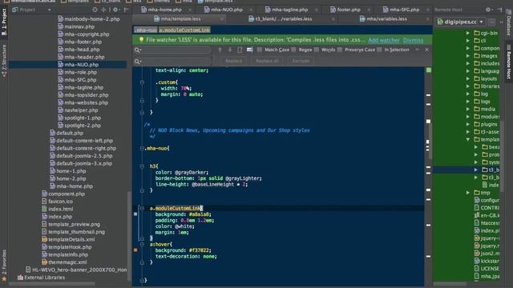Open search history magnifier in find field
513x288 pixels.
[x=138, y=50]
